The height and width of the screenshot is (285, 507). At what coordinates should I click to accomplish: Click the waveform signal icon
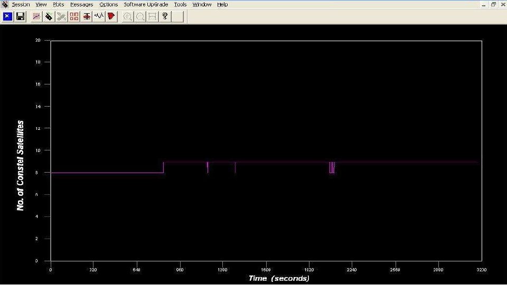[x=99, y=16]
